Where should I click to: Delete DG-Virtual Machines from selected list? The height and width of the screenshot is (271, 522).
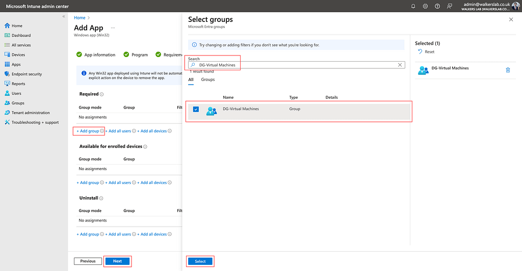tap(508, 70)
